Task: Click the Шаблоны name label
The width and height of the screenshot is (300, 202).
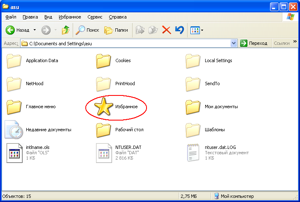Action: [x=215, y=130]
